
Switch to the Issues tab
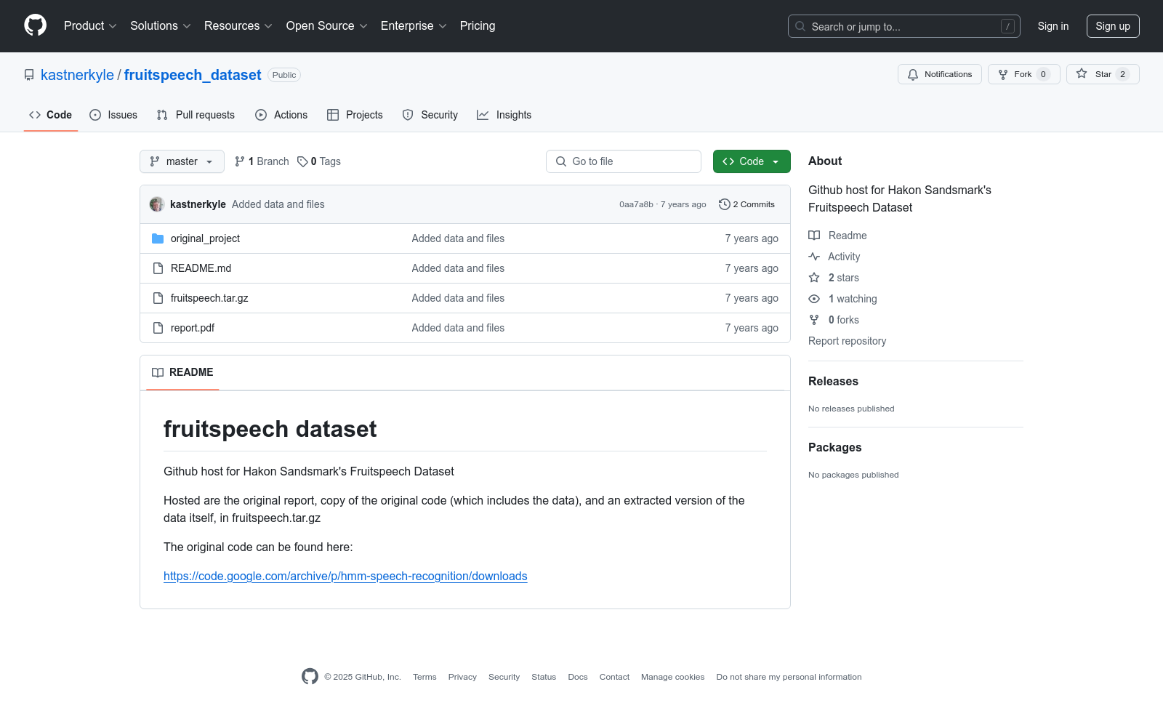click(x=113, y=115)
